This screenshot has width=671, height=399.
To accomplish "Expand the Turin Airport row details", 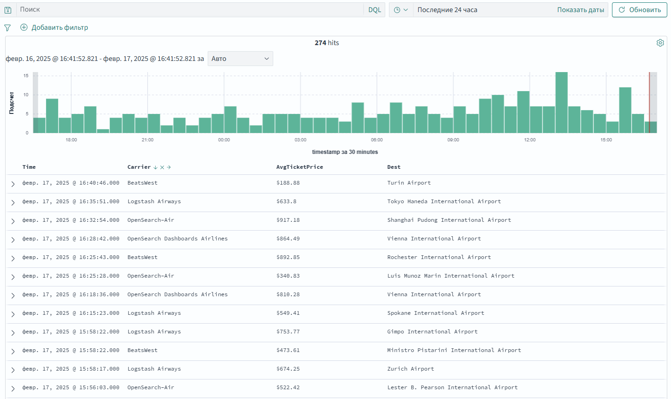I will coord(13,184).
